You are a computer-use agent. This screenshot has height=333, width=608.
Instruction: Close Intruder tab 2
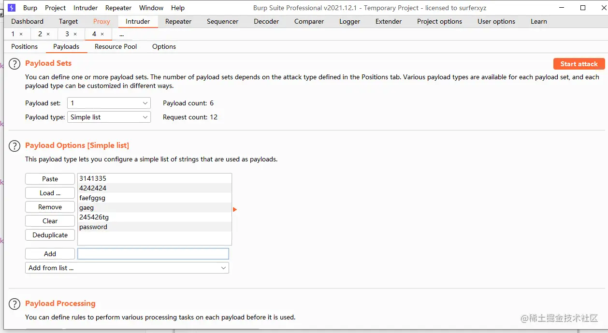[x=48, y=34]
